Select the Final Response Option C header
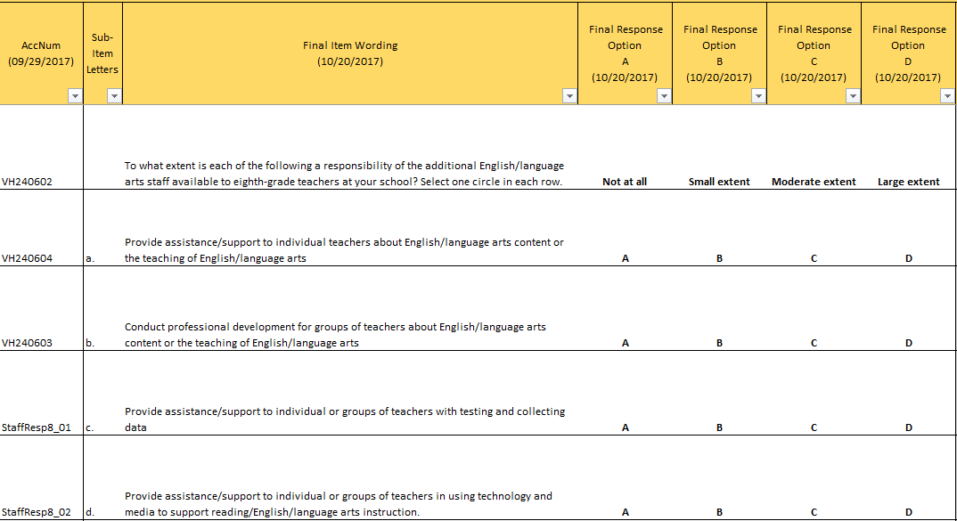 pyautogui.click(x=814, y=53)
